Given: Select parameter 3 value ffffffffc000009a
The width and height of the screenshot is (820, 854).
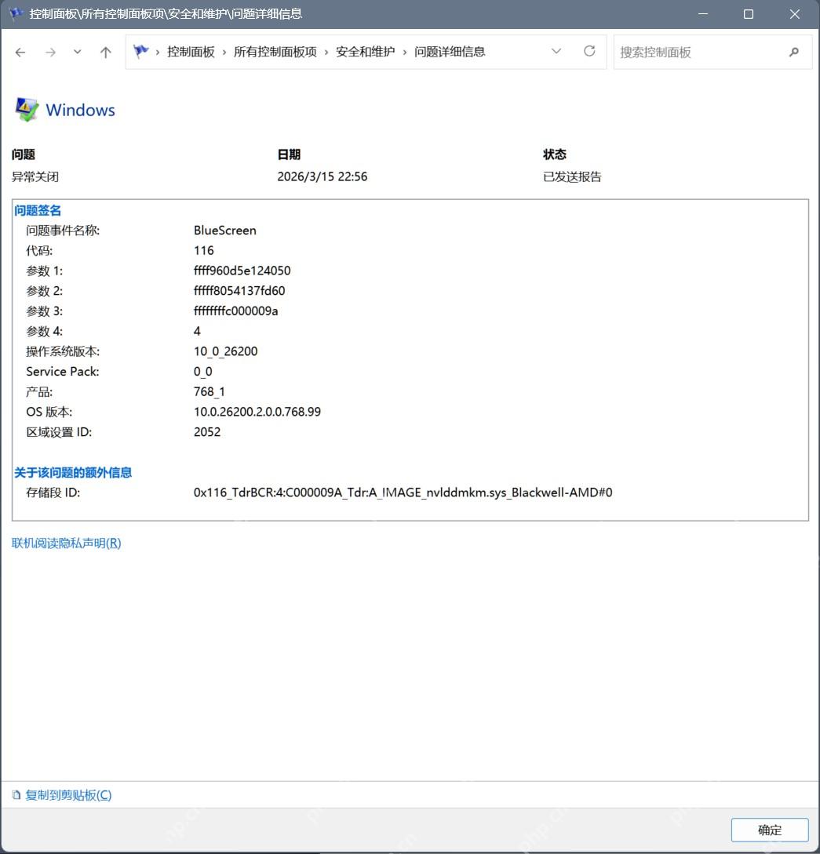Looking at the screenshot, I should 236,311.
